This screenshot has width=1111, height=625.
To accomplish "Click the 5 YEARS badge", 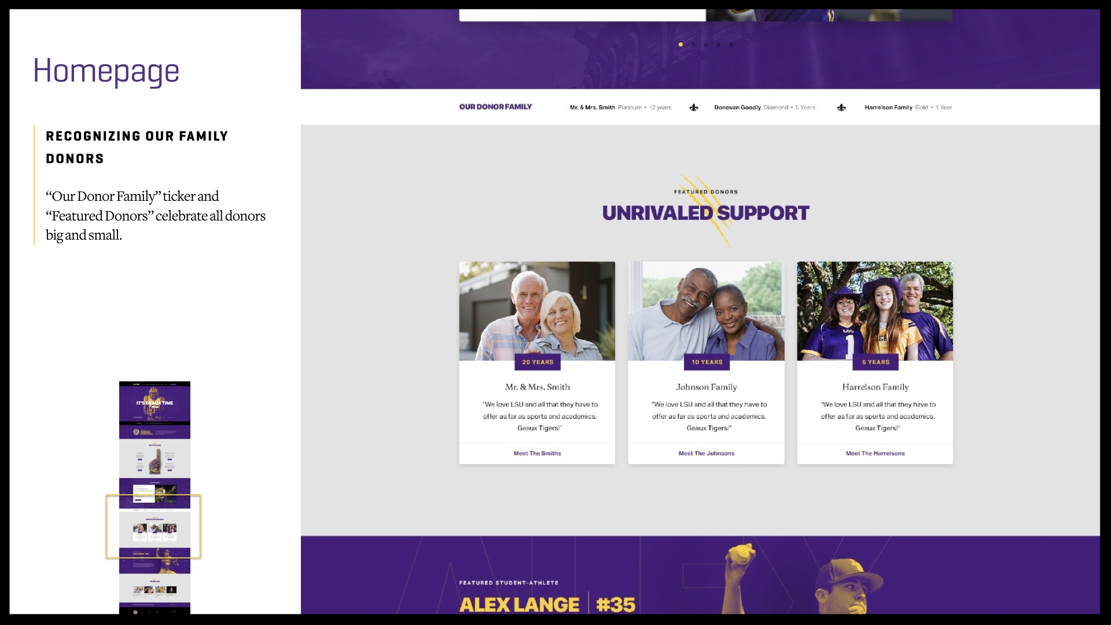I will [875, 362].
